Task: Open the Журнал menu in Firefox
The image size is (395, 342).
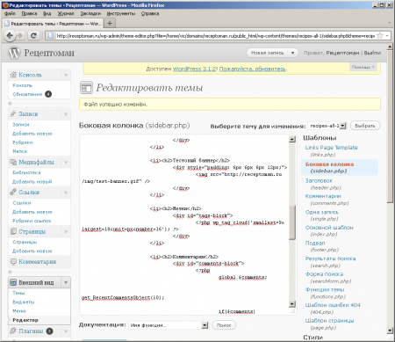Action: (x=66, y=13)
